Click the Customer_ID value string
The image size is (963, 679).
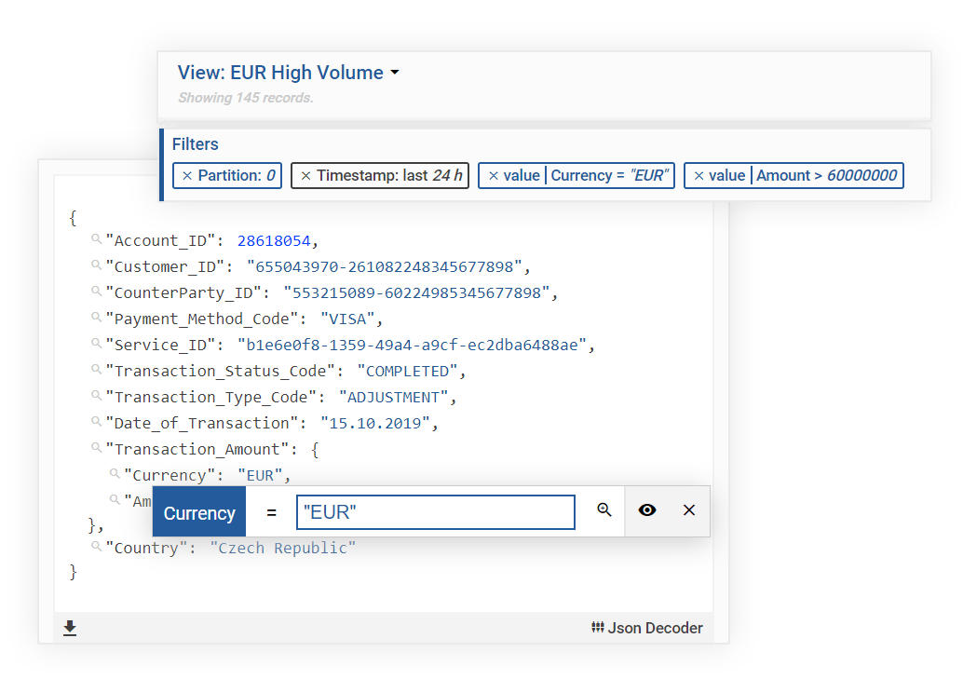pos(385,267)
